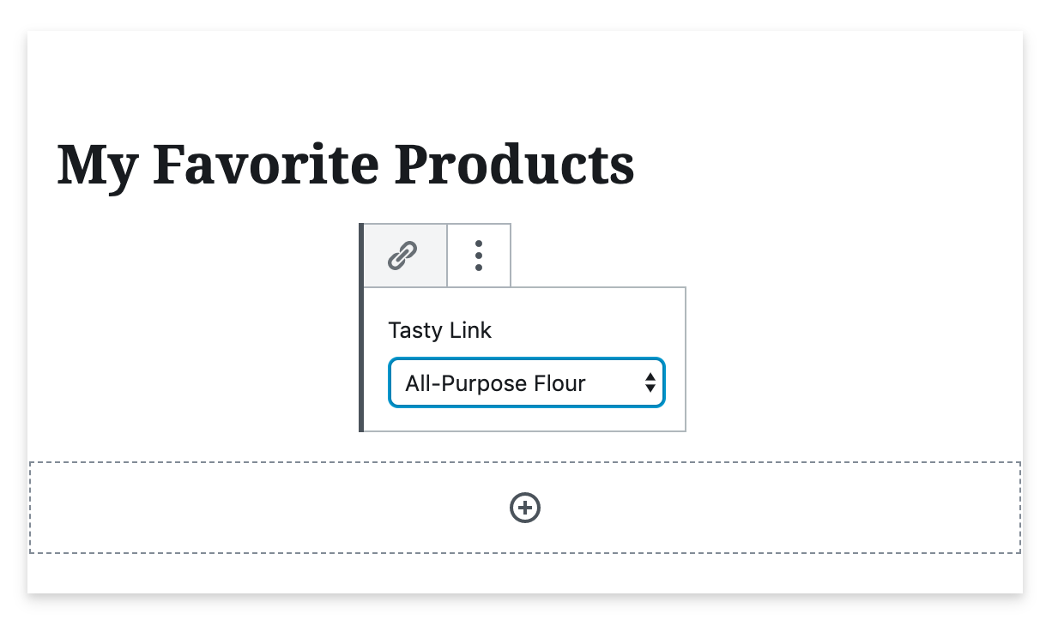Click inside the dashed block appender area
This screenshot has height=626, width=1052.
point(525,508)
